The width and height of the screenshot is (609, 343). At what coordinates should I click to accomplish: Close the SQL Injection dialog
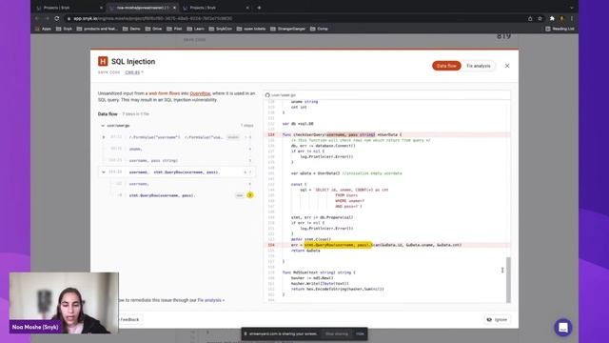tap(507, 66)
